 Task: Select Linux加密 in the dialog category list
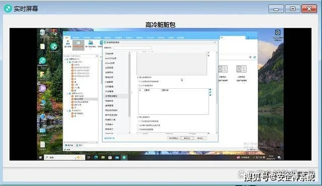[110, 63]
